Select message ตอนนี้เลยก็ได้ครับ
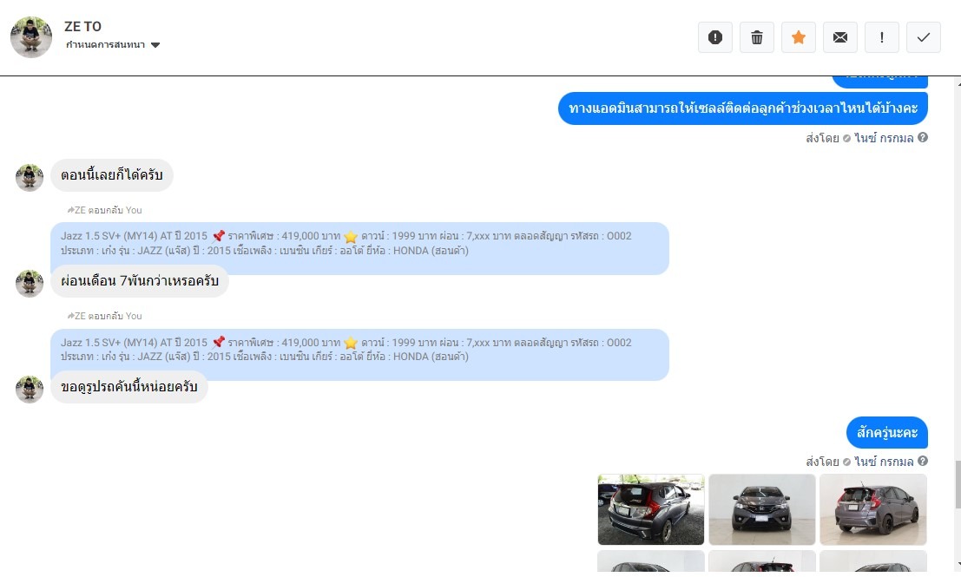The image size is (961, 577). click(111, 175)
